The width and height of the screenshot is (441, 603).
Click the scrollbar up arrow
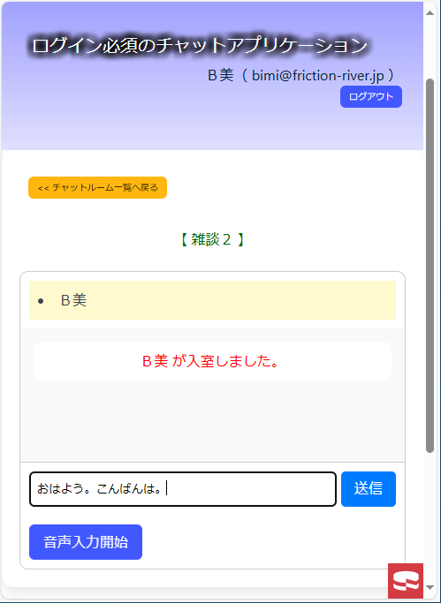click(430, 12)
